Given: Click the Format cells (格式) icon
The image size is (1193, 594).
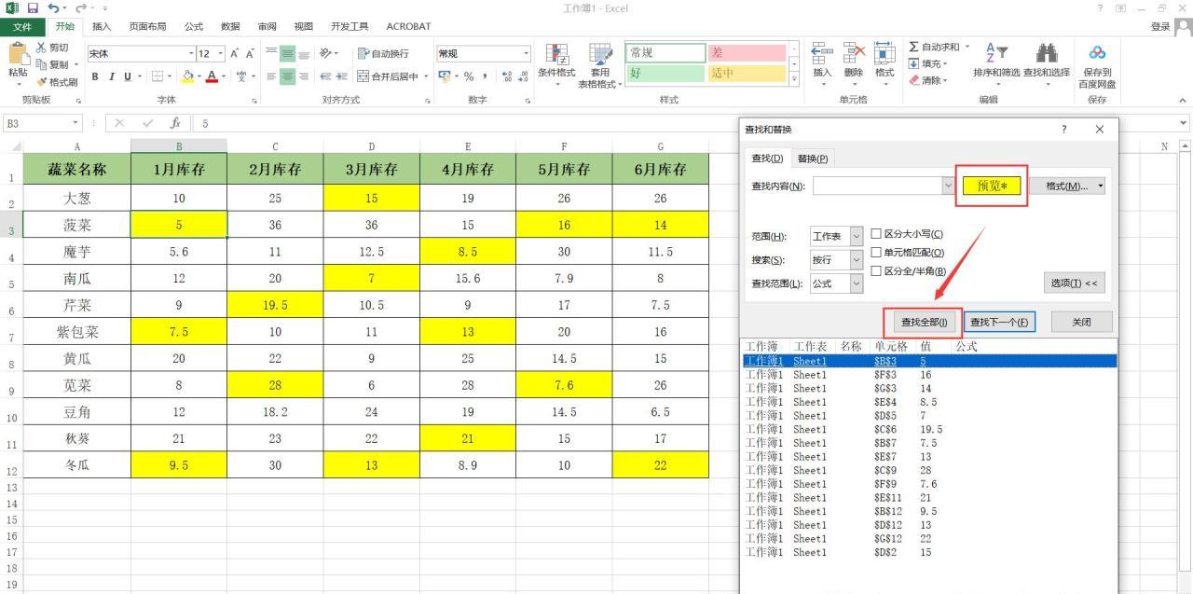Looking at the screenshot, I should [884, 54].
